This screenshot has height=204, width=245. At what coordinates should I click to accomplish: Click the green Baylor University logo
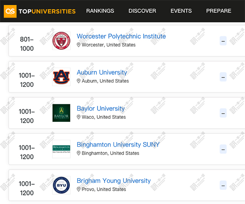tap(61, 113)
